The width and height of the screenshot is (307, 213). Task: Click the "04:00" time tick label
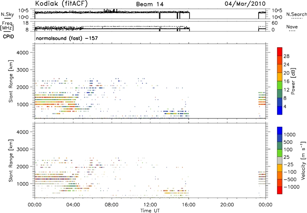73,205
